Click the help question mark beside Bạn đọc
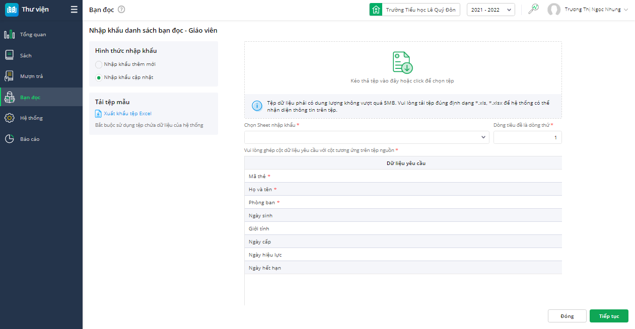 coord(121,10)
